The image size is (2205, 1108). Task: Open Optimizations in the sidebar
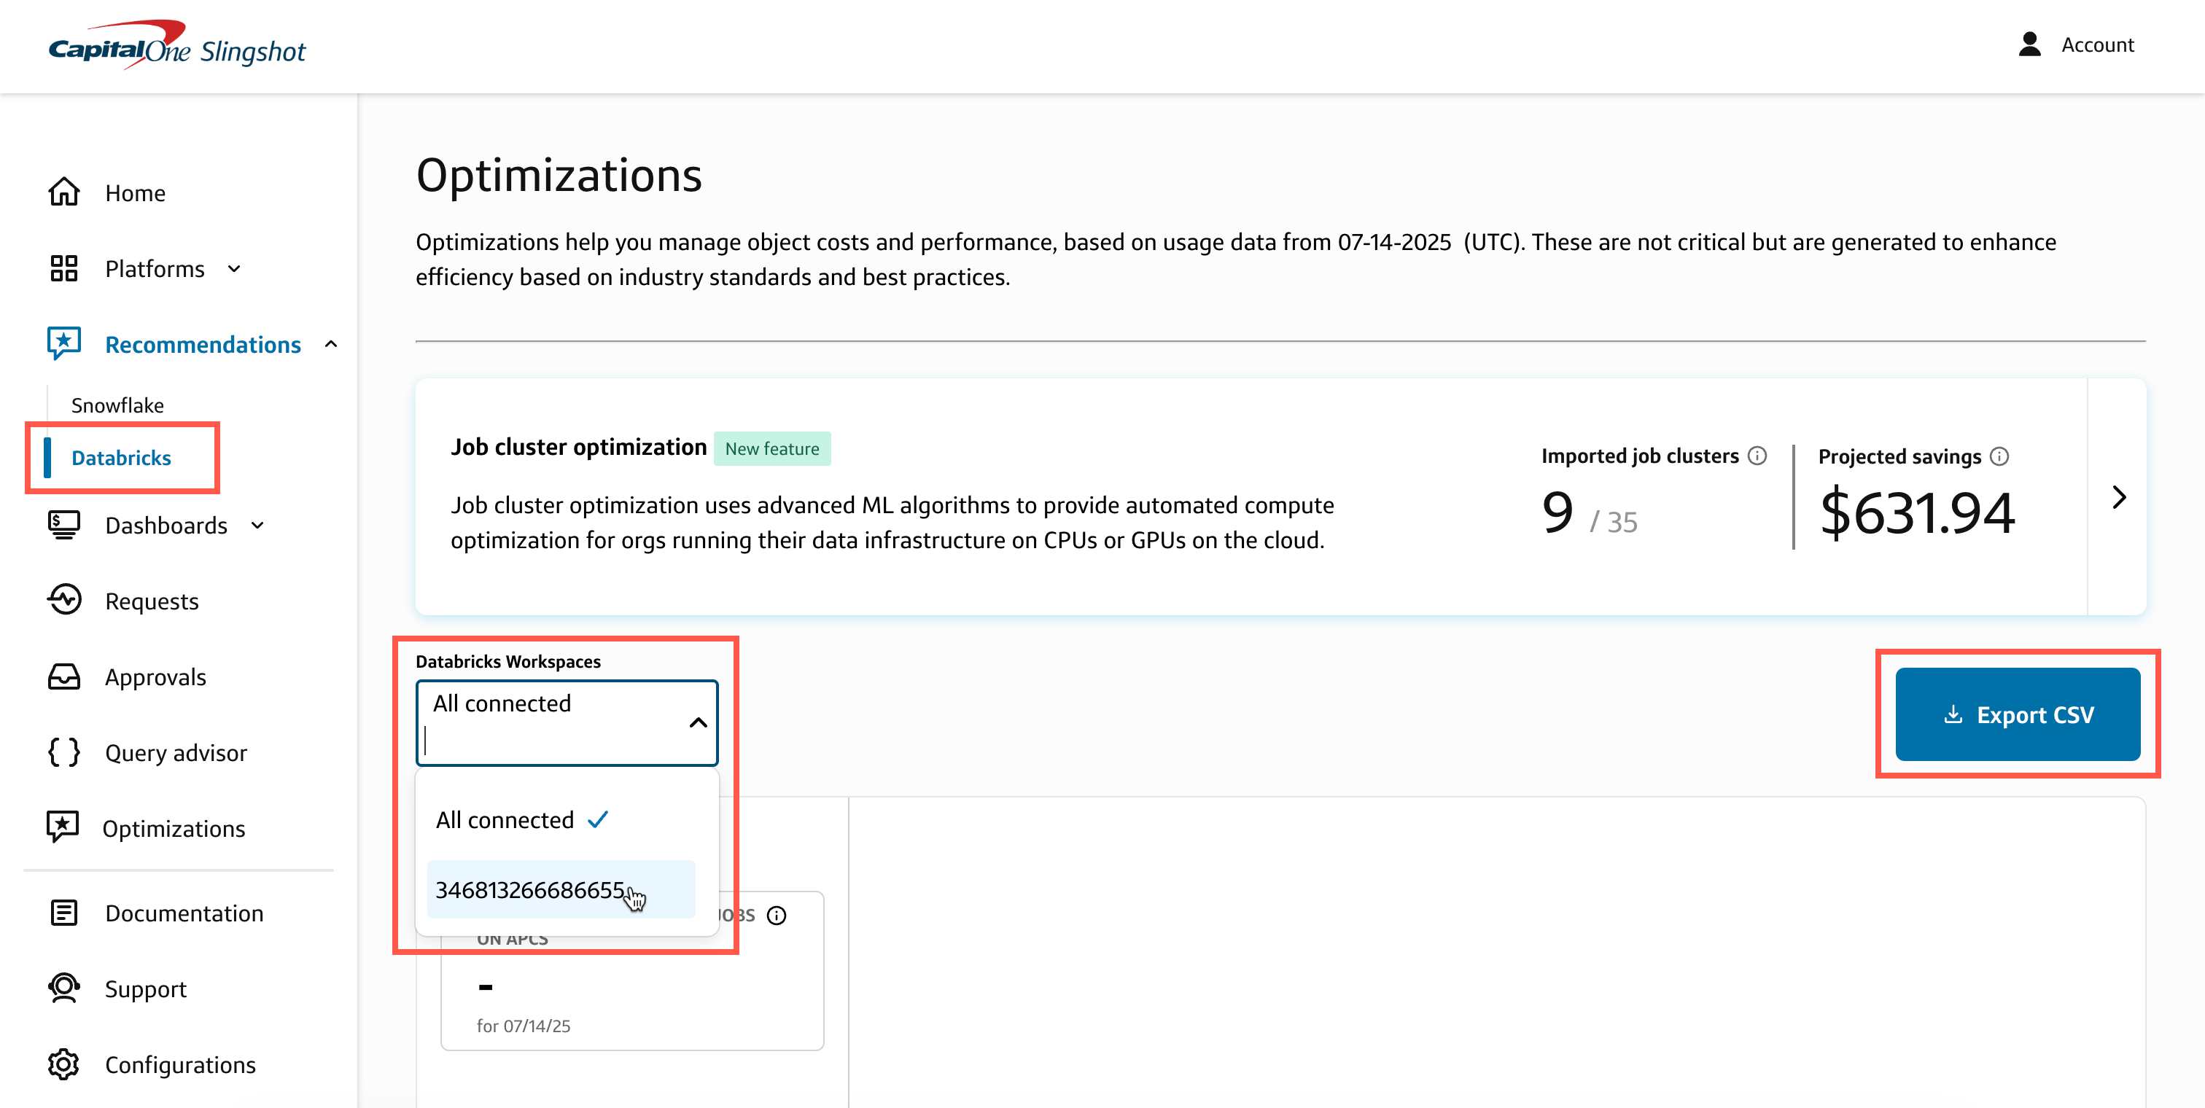pyautogui.click(x=174, y=829)
